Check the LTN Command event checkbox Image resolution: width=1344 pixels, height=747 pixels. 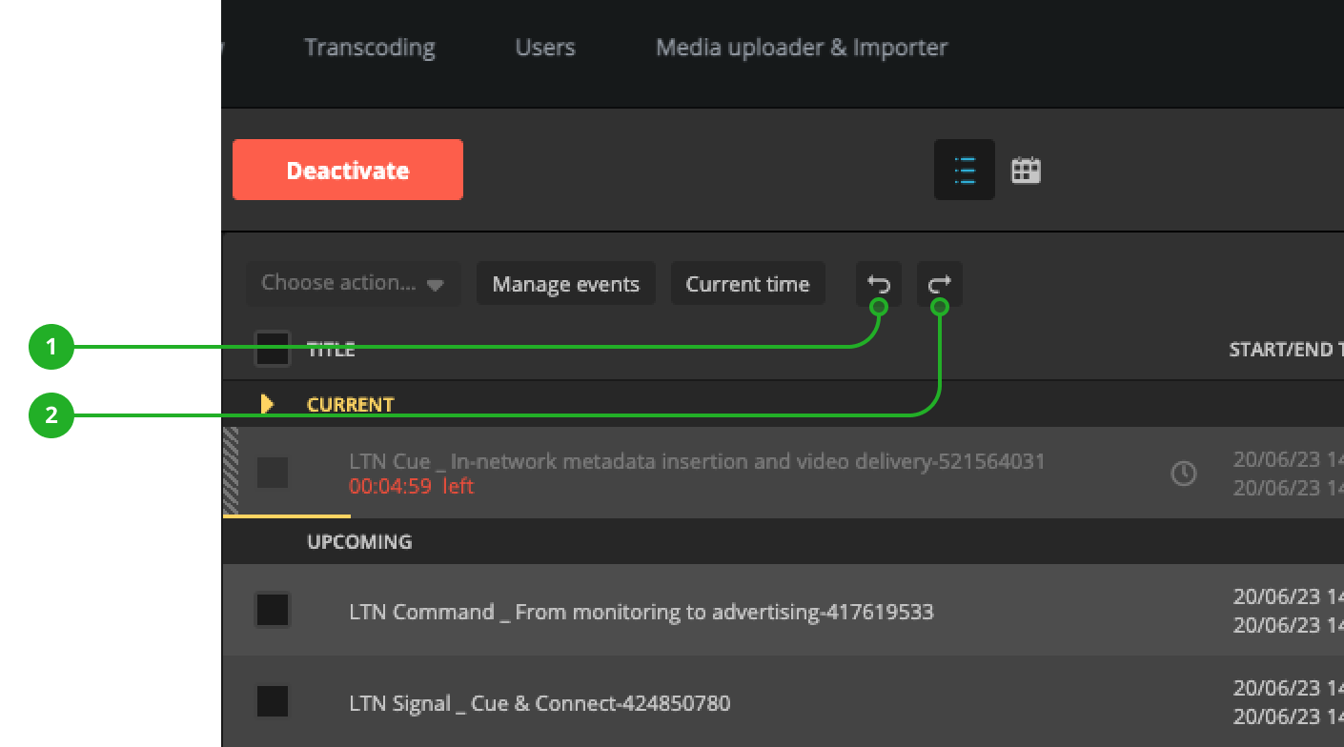pyautogui.click(x=273, y=611)
